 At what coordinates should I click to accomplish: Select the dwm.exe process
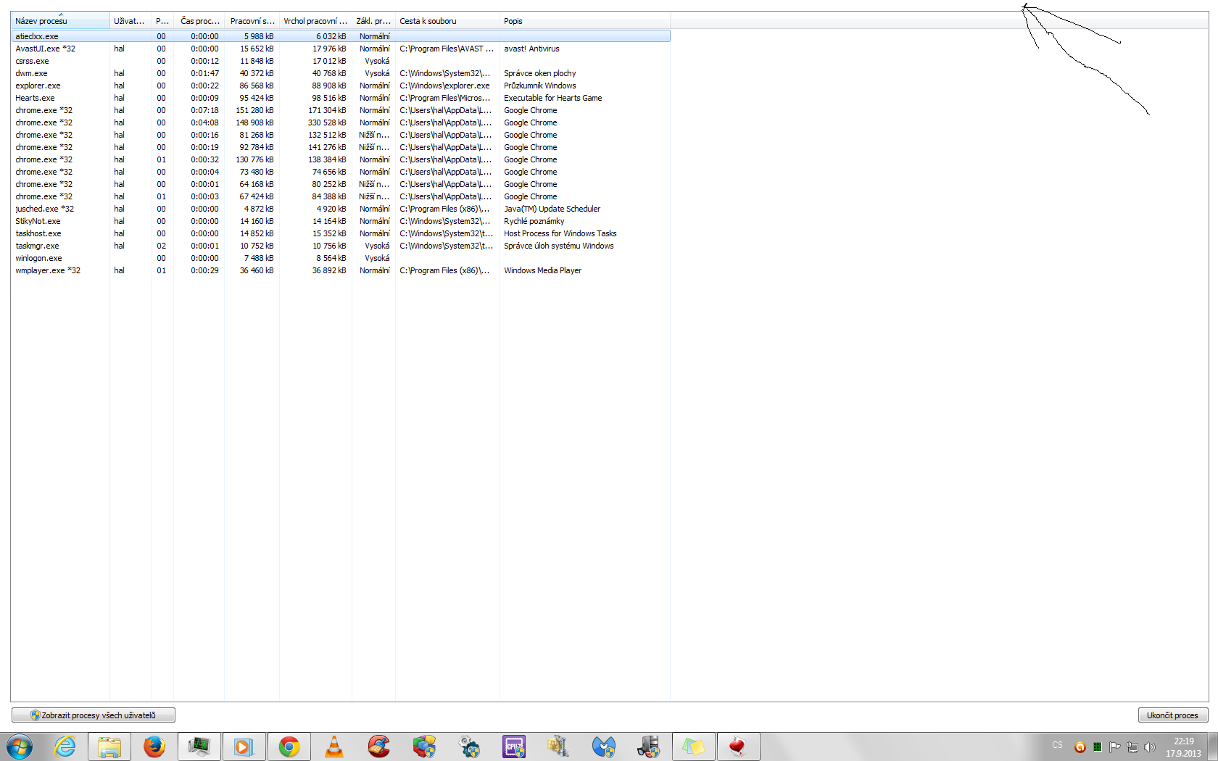(340, 73)
